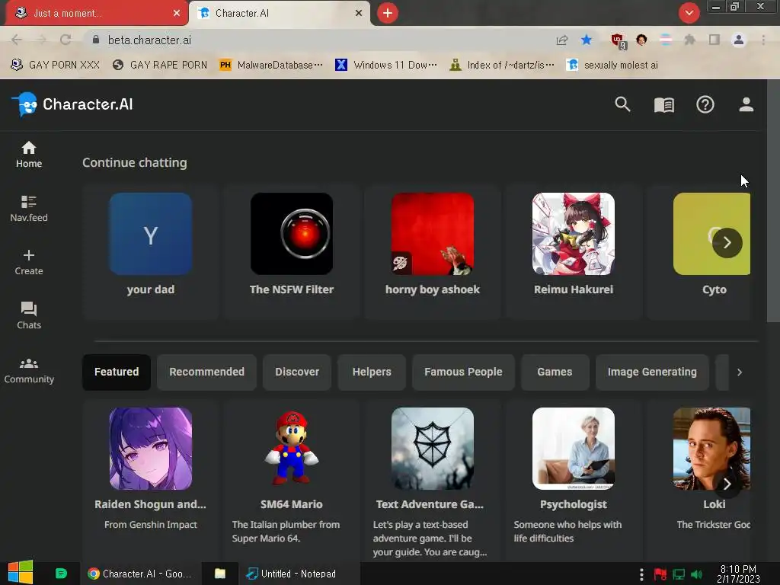Open the Windows Start button
780x585 pixels.
21,573
